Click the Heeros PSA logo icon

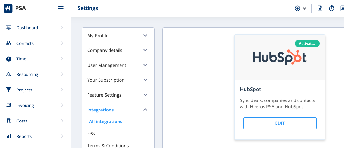(x=8, y=8)
